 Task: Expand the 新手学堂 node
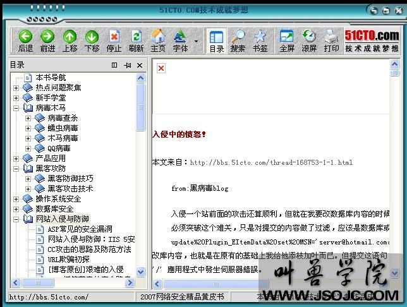pyautogui.click(x=16, y=98)
